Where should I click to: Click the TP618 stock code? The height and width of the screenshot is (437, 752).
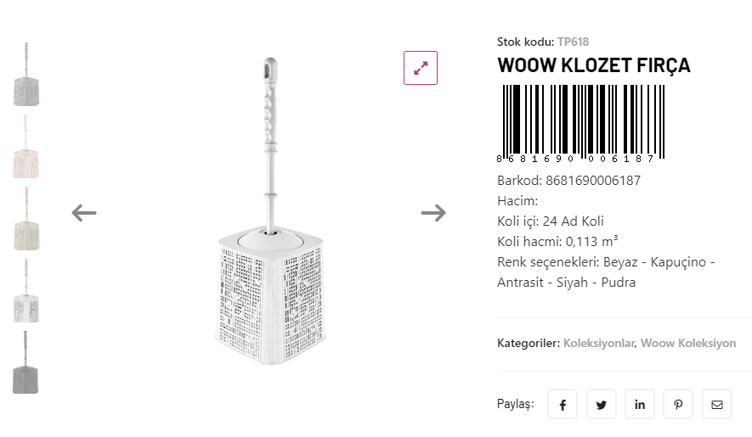pyautogui.click(x=573, y=42)
